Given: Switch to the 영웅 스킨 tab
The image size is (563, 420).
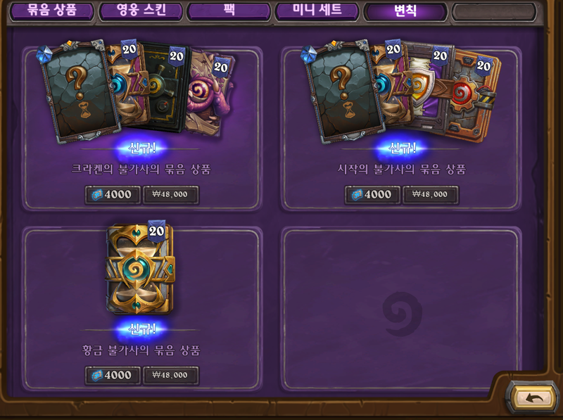Looking at the screenshot, I should coord(141,11).
